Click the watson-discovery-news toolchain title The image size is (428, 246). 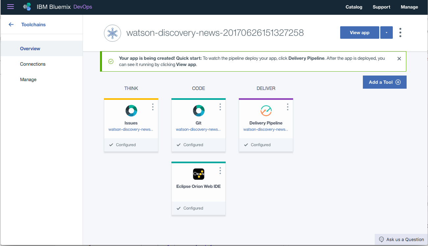coord(215,33)
